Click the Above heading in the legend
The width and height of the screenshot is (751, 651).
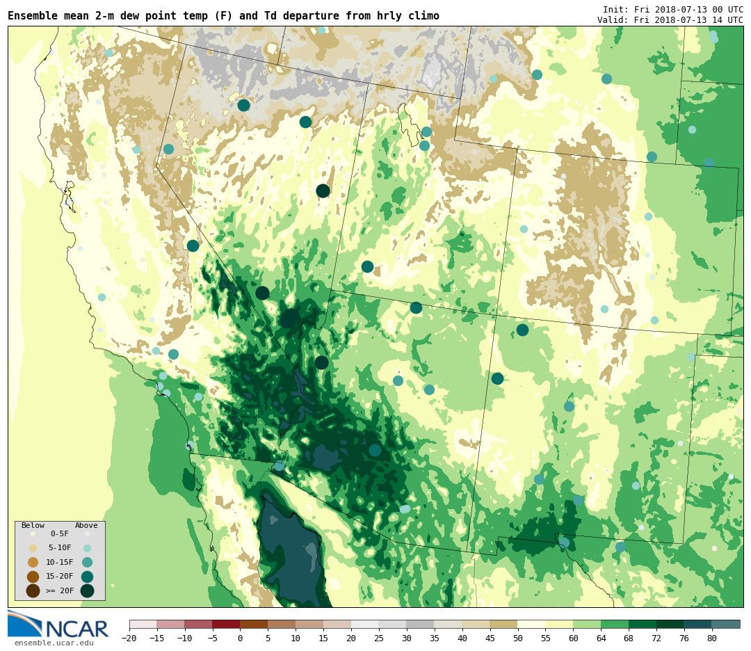[86, 526]
